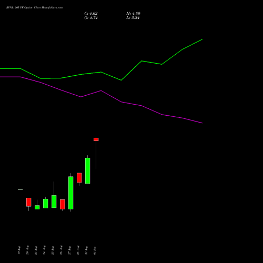263x263 pixels.
Task: Click the low value L: 3.34
Action: (x=133, y=18)
